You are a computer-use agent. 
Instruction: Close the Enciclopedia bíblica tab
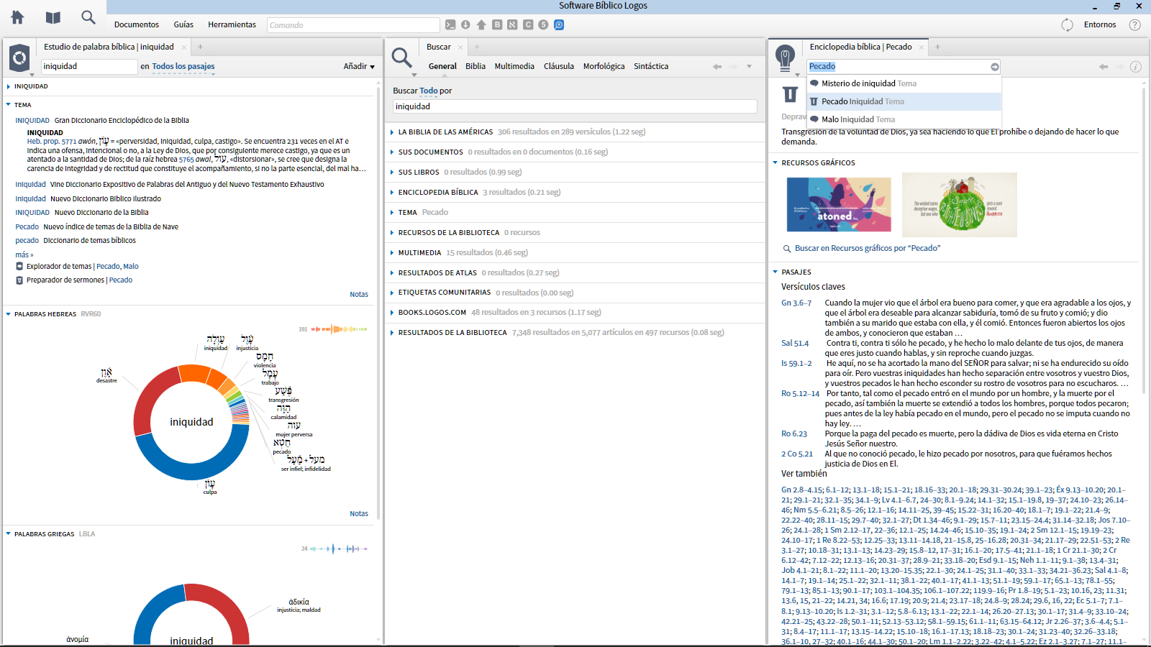(921, 47)
